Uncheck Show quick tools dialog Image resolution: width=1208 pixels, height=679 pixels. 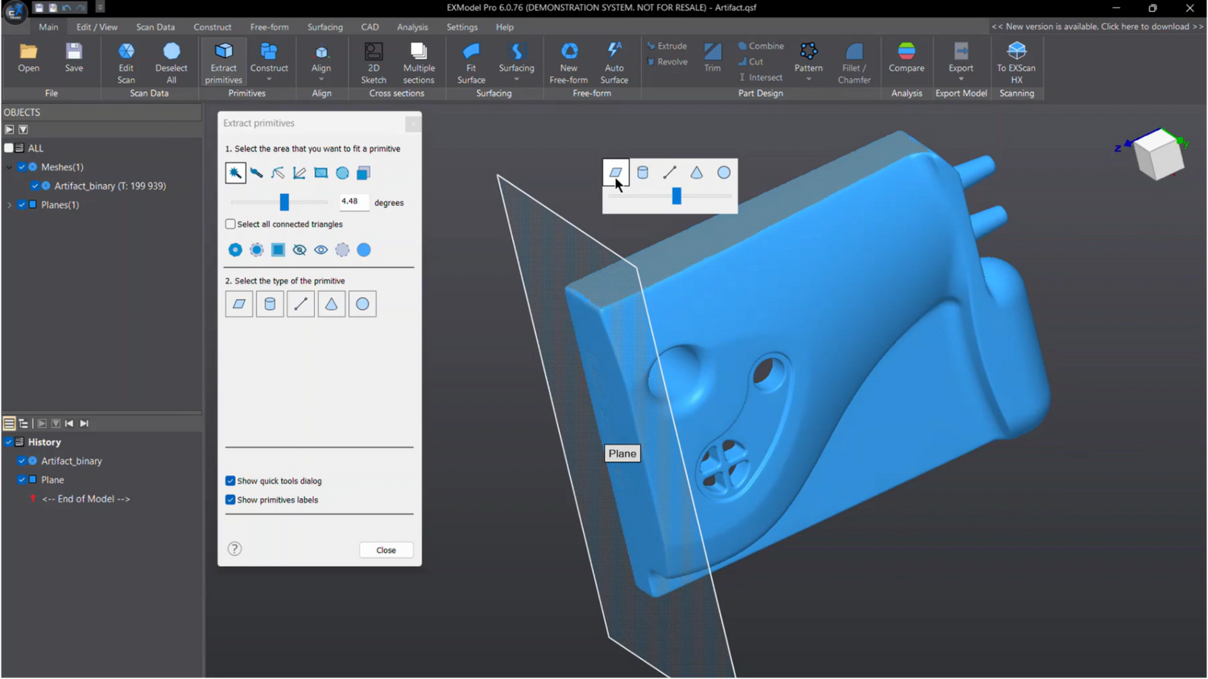231,481
